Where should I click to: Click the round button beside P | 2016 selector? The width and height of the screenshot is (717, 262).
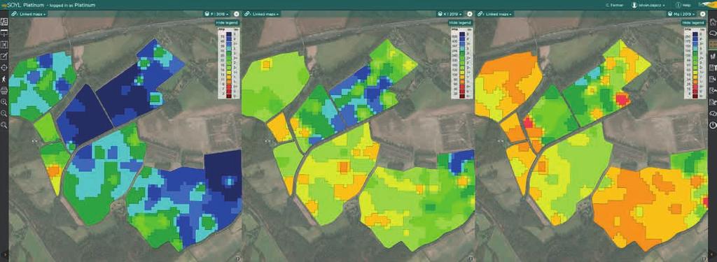pos(237,14)
